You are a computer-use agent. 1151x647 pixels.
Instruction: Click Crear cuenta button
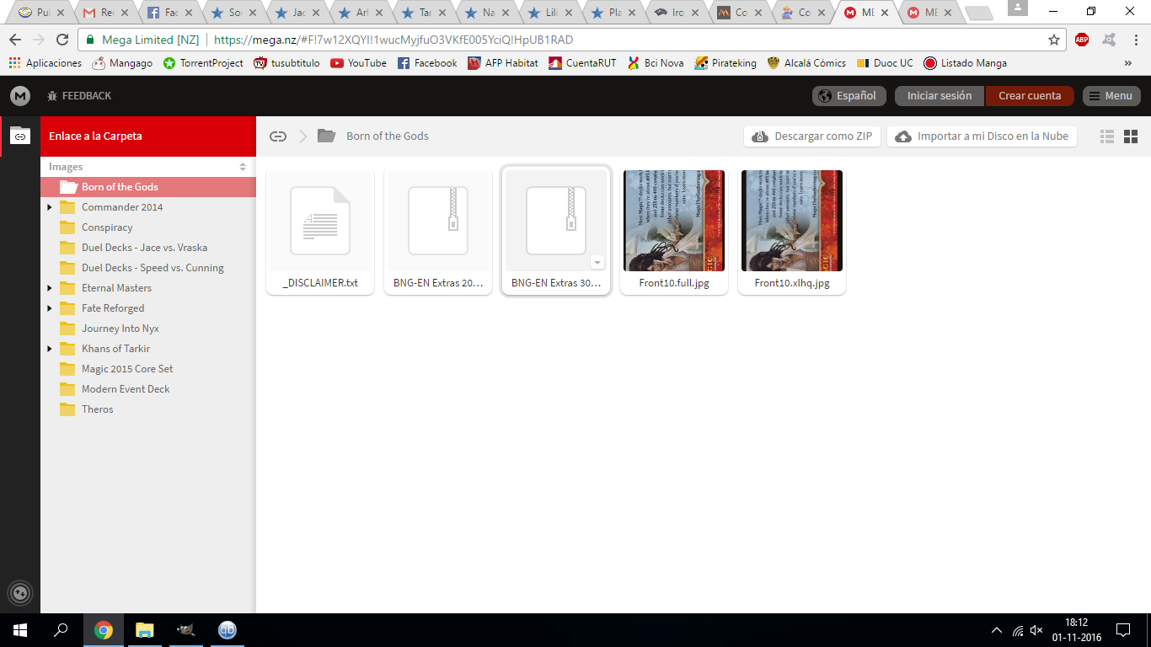1030,96
